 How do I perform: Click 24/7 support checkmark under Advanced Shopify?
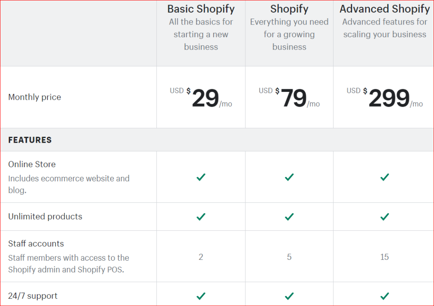384,296
